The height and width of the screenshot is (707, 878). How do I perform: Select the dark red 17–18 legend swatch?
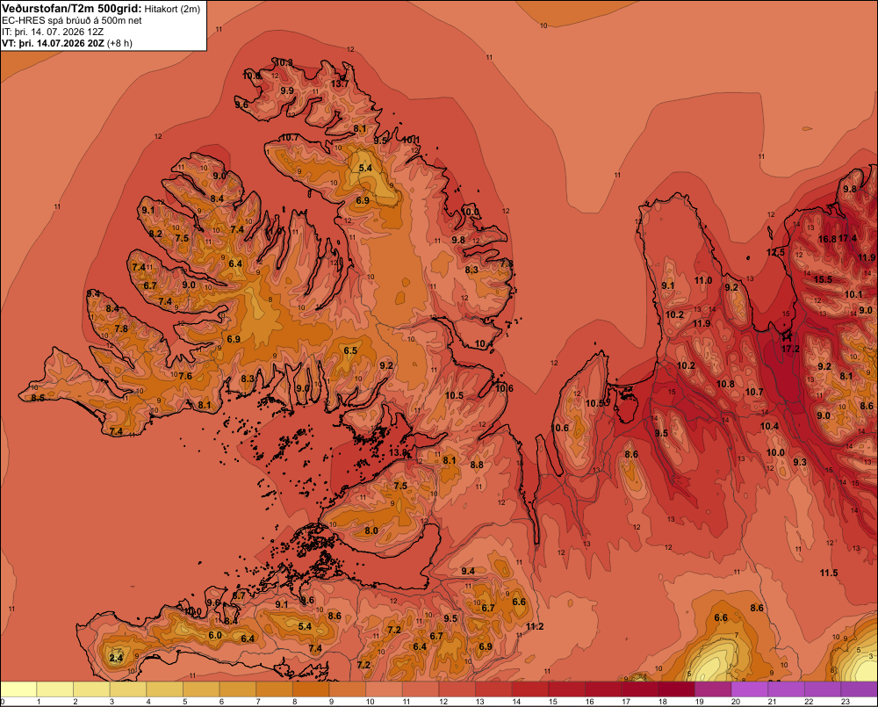tap(640, 689)
